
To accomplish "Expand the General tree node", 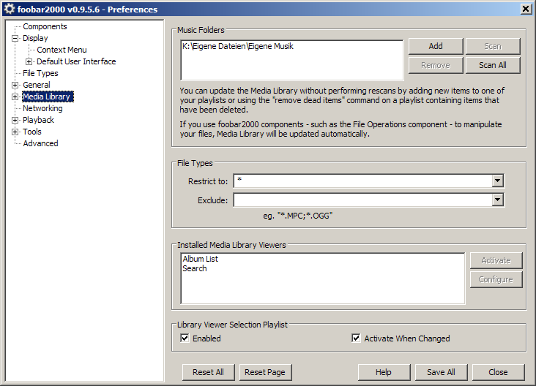I will click(x=15, y=85).
